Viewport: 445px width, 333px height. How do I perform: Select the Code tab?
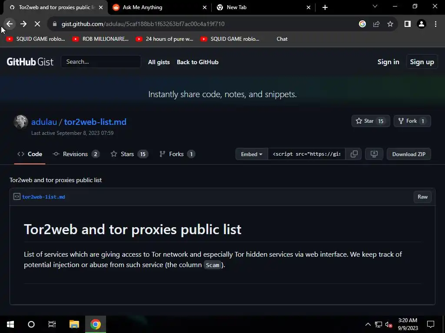tap(30, 154)
